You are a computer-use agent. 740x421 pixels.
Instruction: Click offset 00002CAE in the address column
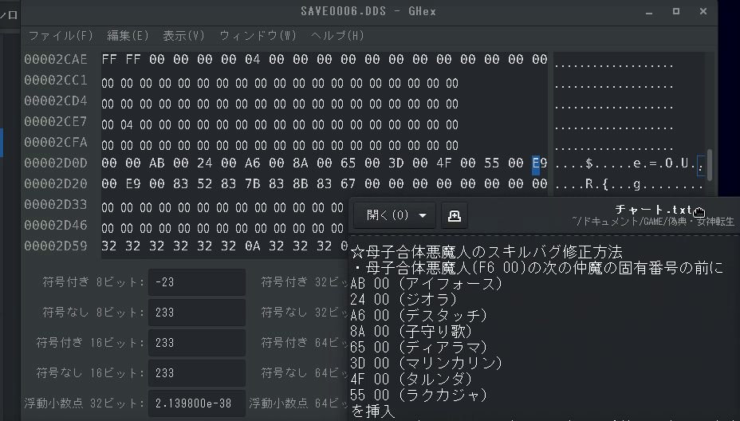pos(56,60)
